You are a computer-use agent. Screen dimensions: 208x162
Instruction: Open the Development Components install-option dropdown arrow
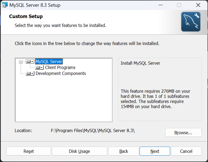pyautogui.click(x=32, y=73)
